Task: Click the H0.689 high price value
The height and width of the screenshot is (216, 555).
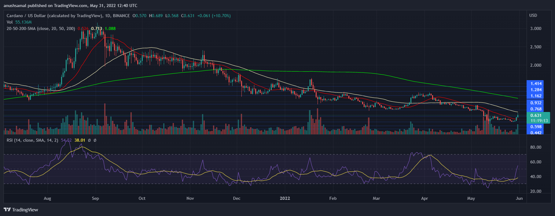Action: tap(156, 16)
